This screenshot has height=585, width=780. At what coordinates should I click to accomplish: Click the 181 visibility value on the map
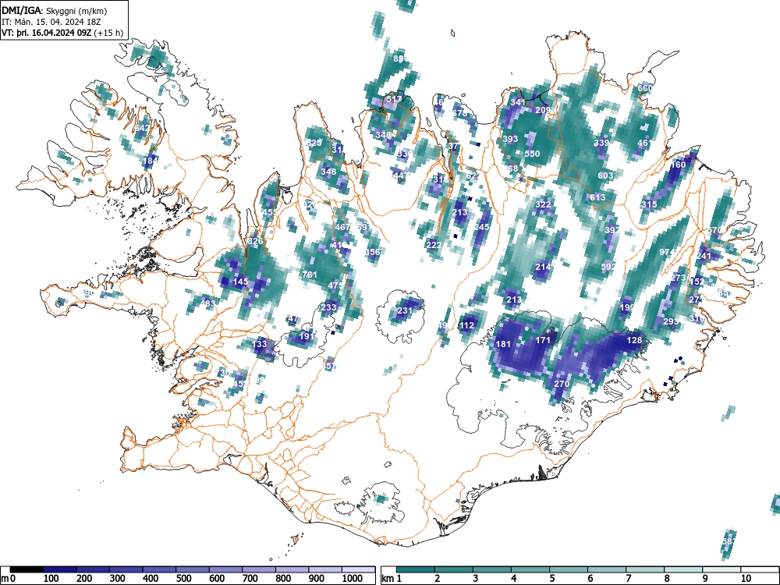click(503, 344)
